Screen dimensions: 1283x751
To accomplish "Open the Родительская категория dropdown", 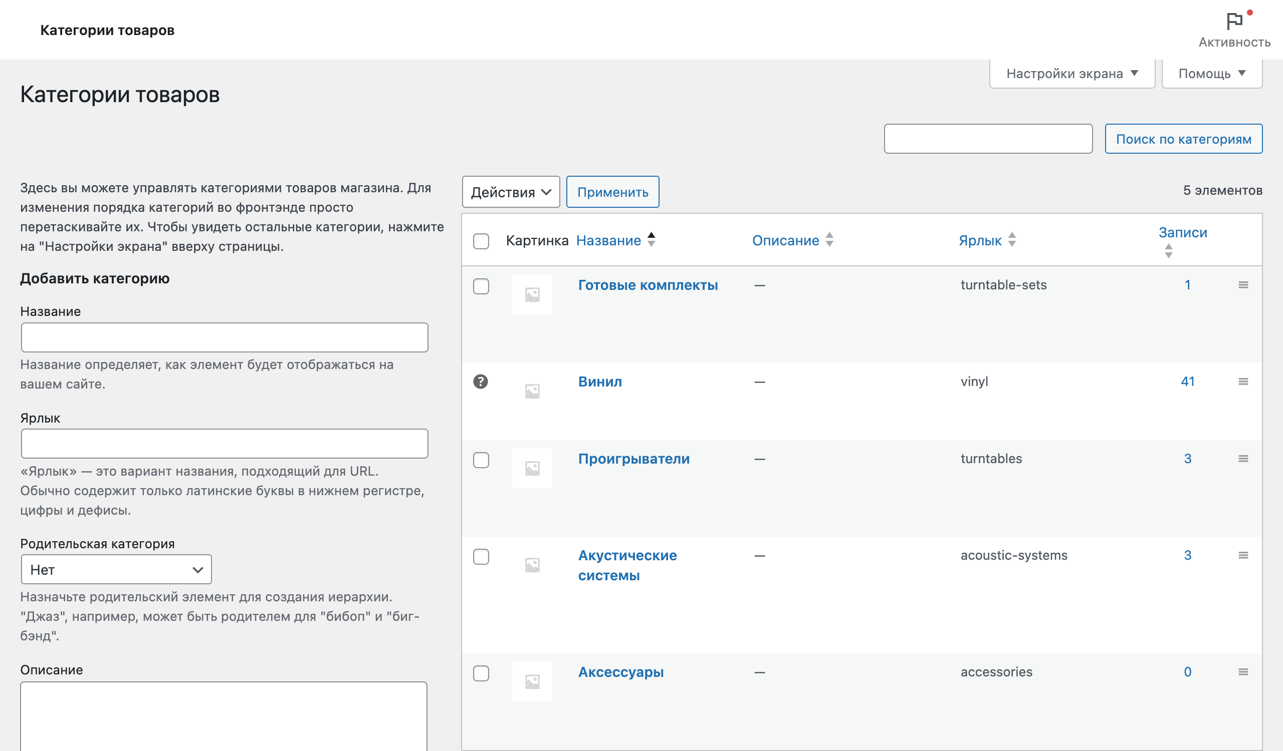I will point(116,569).
